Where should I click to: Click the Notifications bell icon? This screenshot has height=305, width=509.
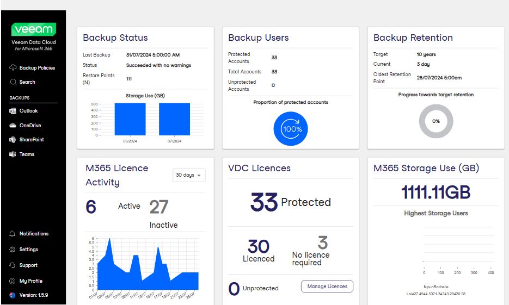click(13, 234)
